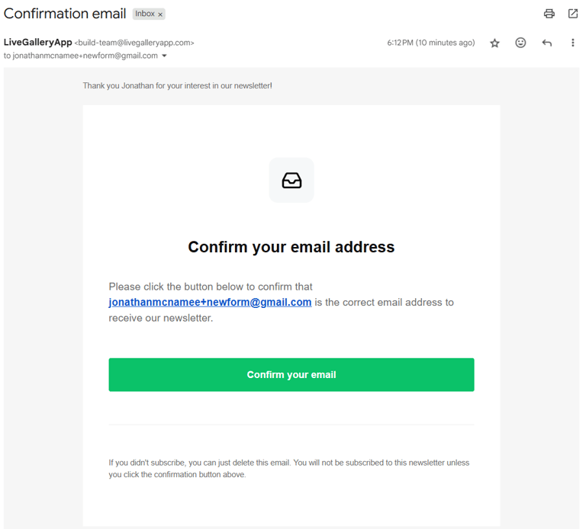The image size is (586, 529).
Task: Click the Confirm your email address heading
Action: point(291,247)
